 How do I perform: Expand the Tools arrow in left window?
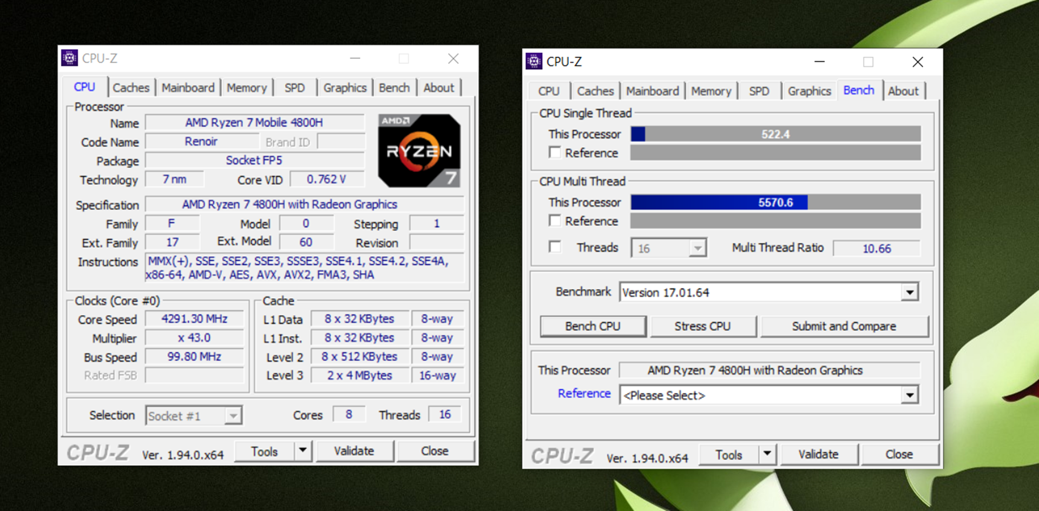[x=303, y=450]
